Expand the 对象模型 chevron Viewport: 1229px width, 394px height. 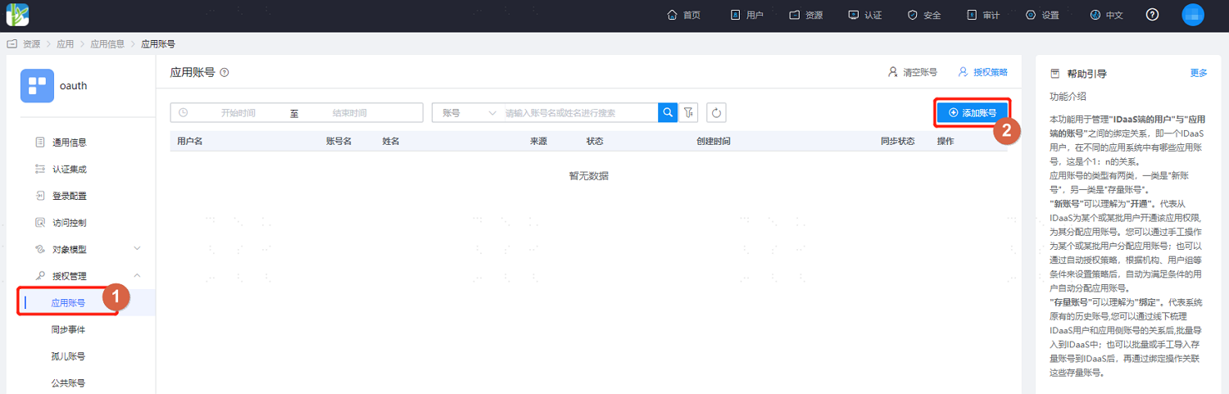click(137, 249)
